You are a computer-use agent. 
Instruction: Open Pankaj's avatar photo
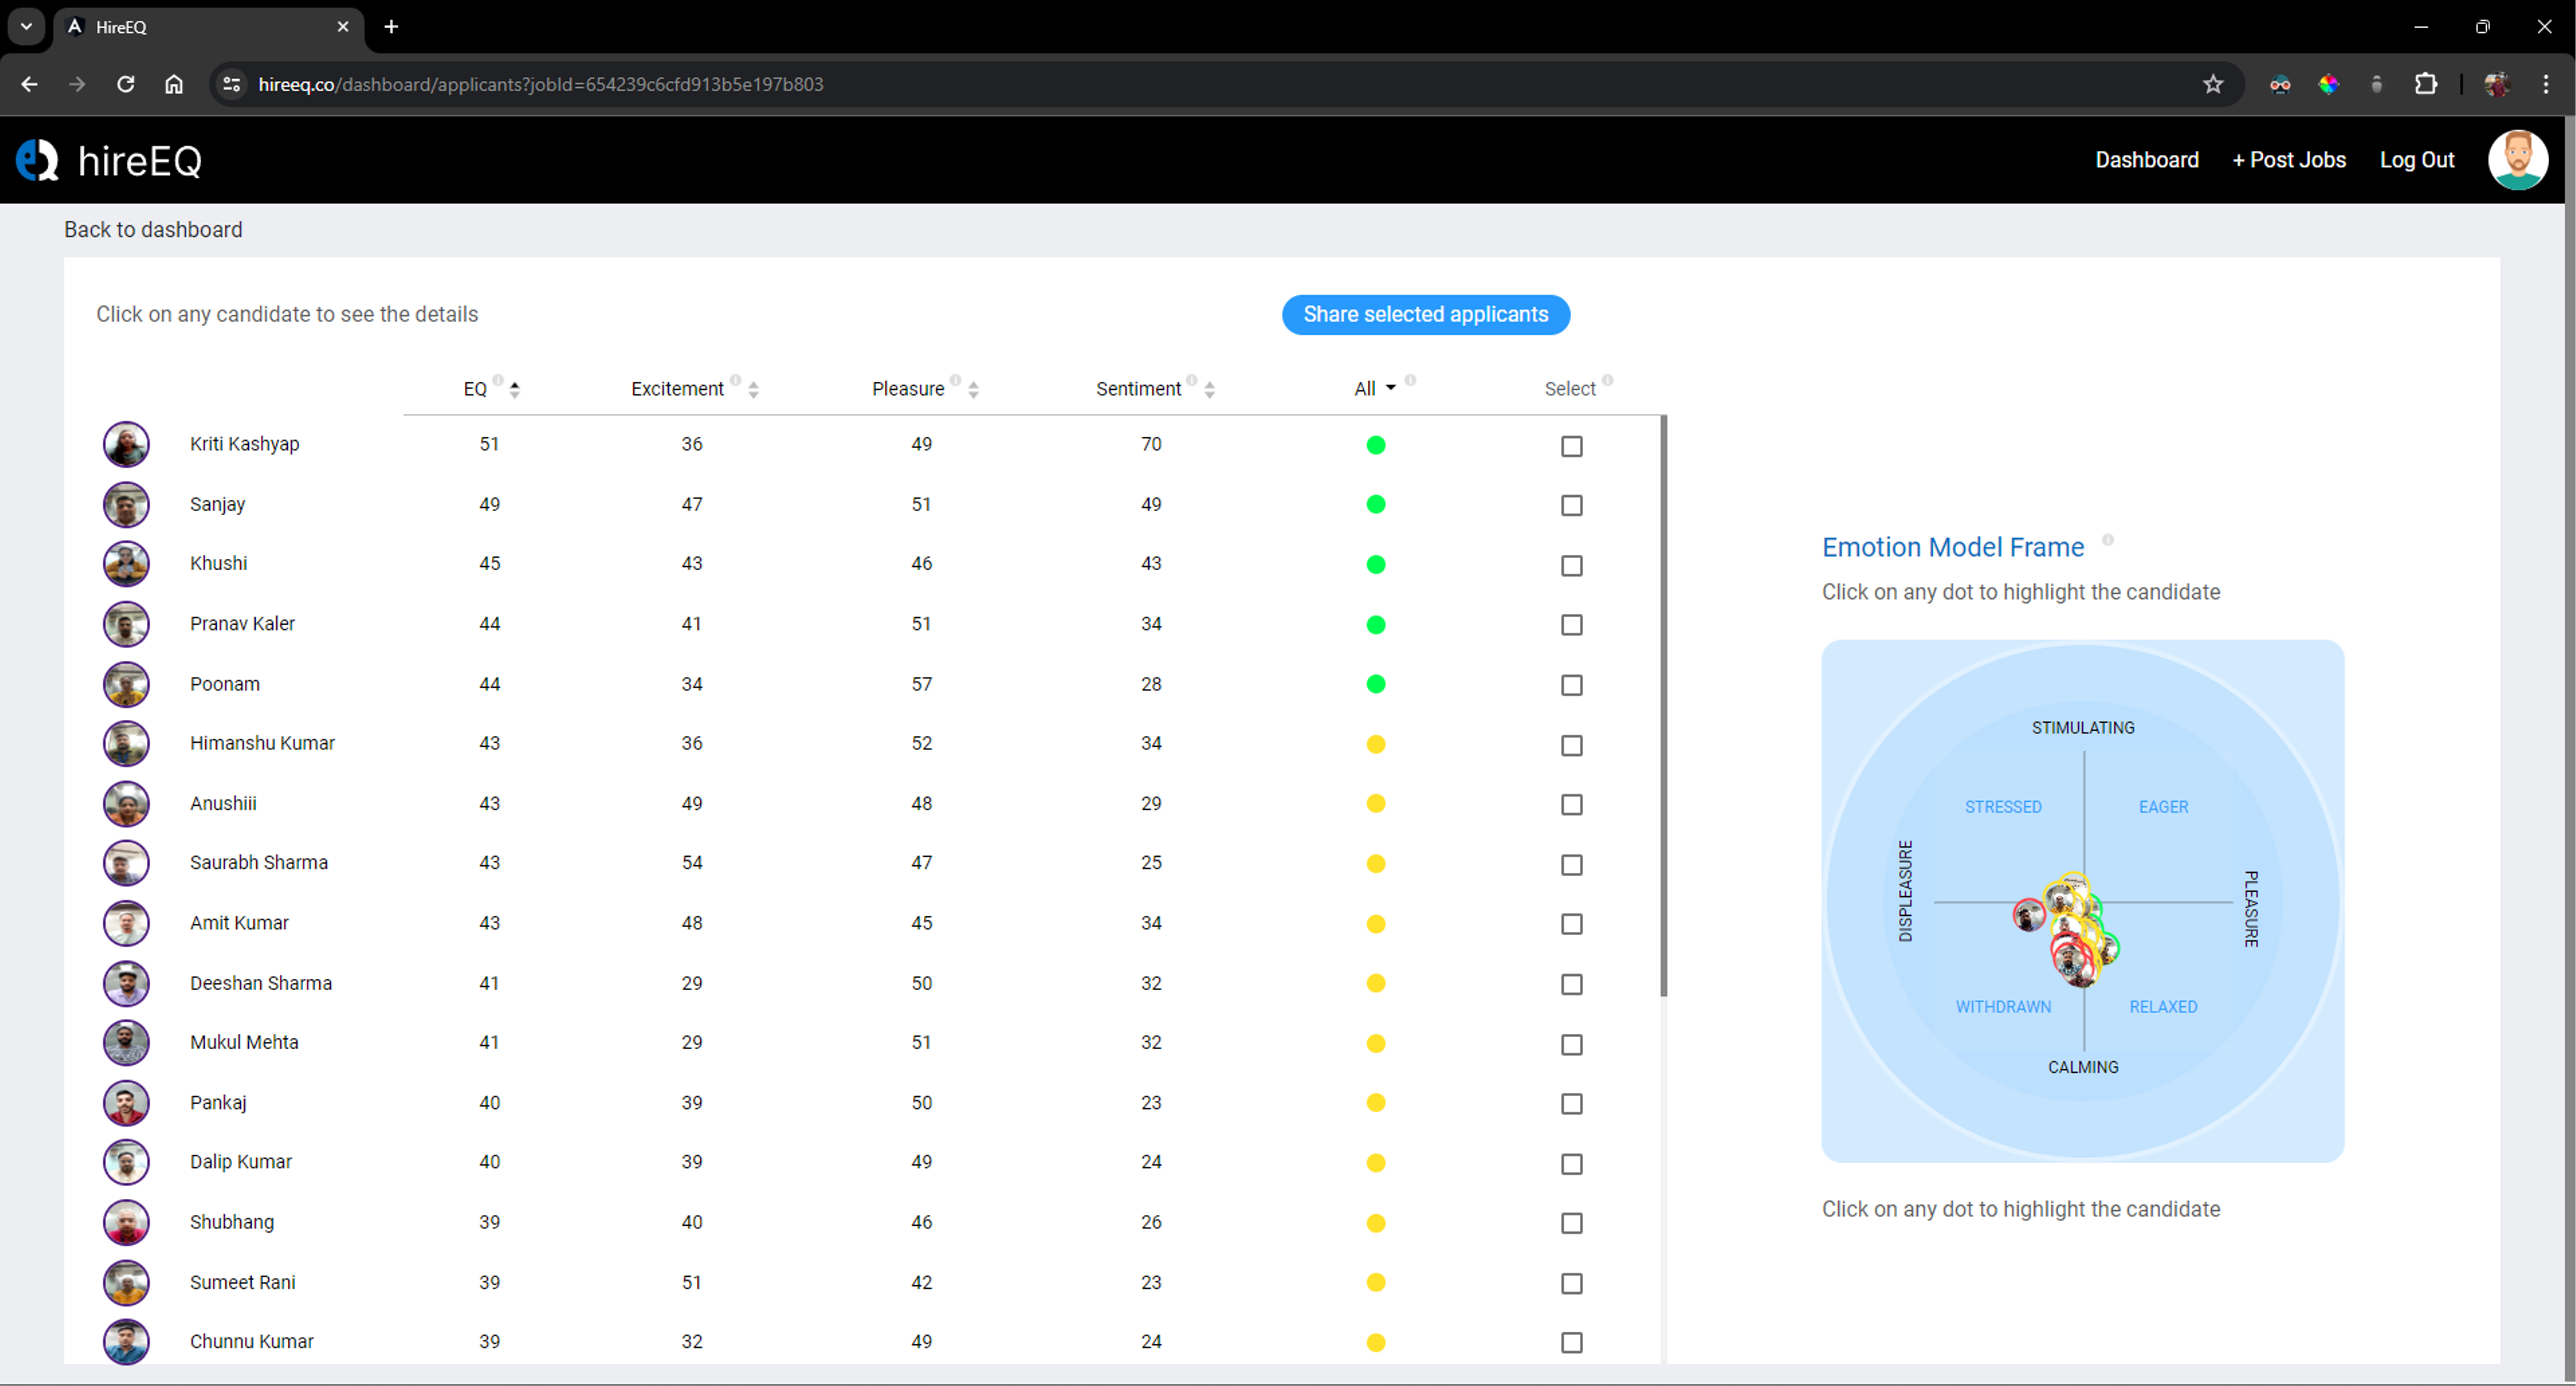coord(126,1103)
